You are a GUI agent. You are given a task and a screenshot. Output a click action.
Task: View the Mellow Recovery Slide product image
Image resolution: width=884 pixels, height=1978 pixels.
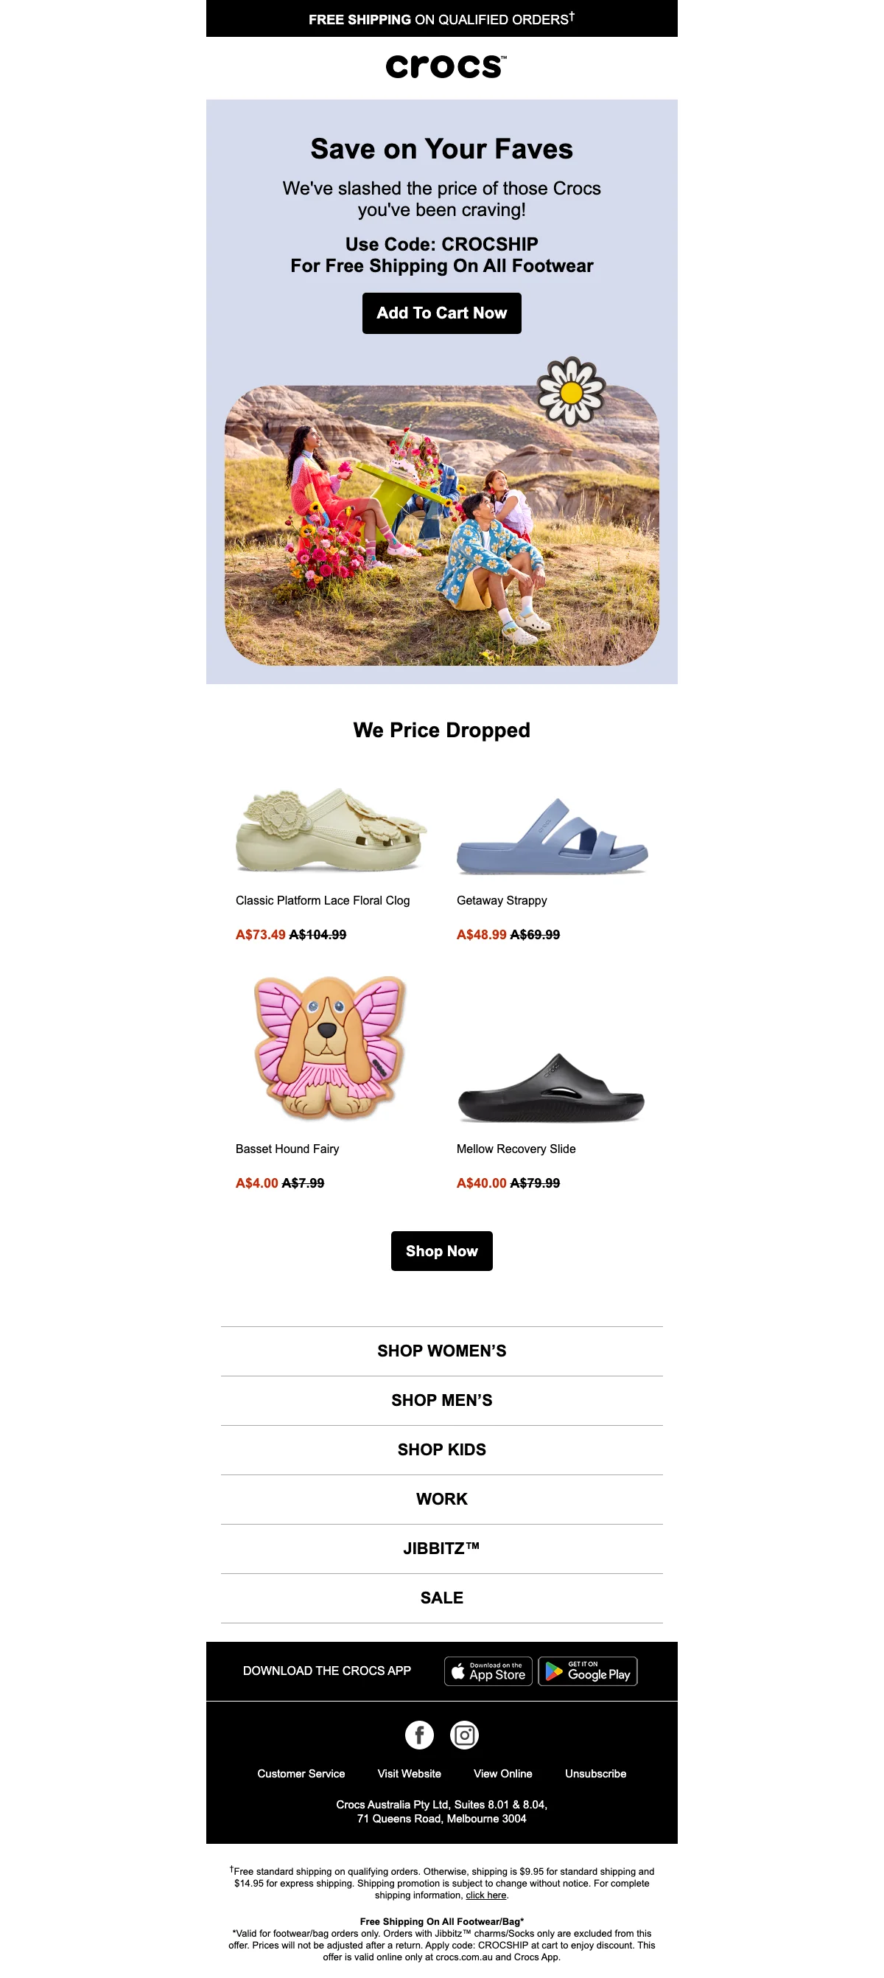[x=551, y=1088]
